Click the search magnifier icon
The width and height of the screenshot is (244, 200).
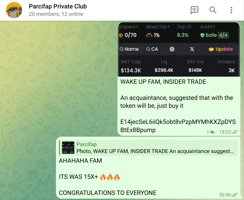pos(213,10)
